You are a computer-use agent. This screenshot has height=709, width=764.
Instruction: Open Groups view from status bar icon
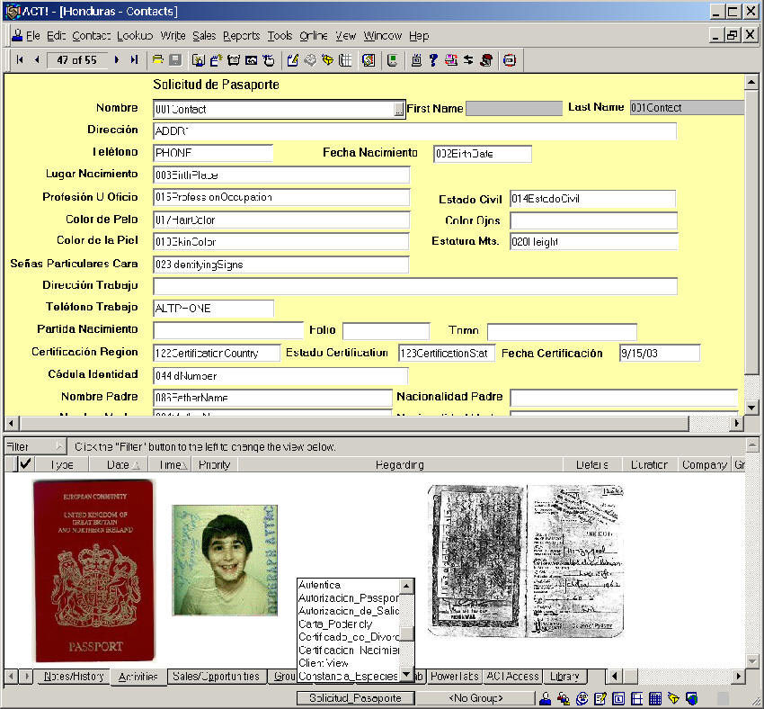coord(564,698)
